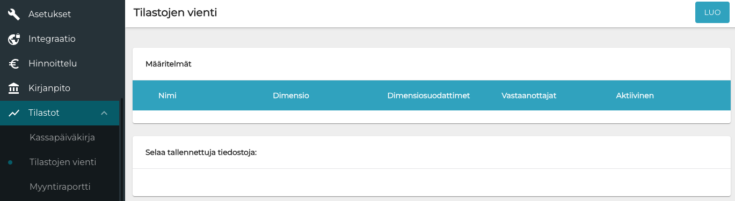This screenshot has height=201, width=735.
Task: Click the globe-lock Integraatio icon
Action: [14, 39]
